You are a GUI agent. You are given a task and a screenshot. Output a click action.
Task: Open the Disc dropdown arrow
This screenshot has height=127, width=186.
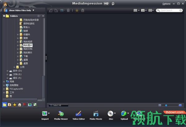(115, 113)
